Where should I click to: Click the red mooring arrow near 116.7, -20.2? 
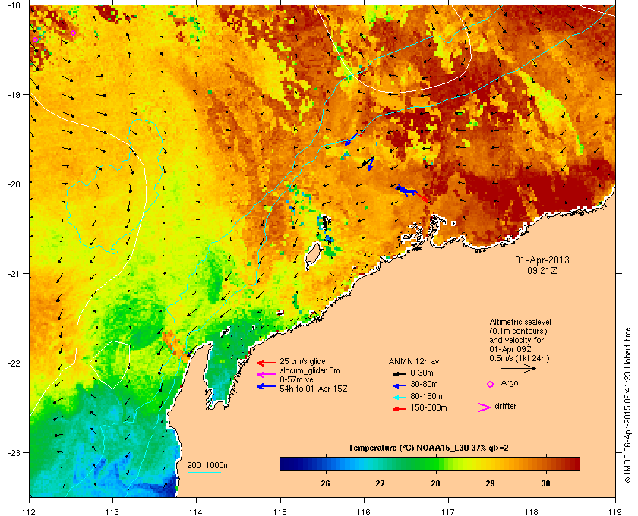pyautogui.click(x=421, y=197)
